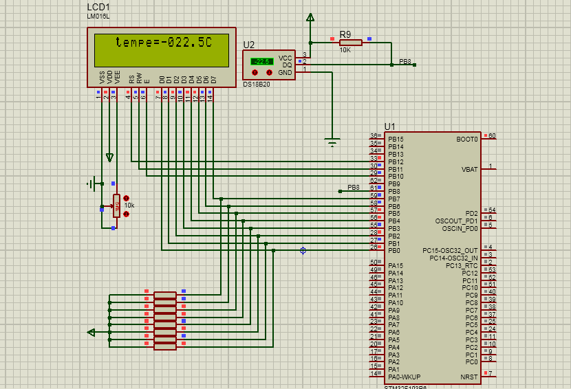This screenshot has width=571, height=389.
Task: Click the PC13_RTC pin label
Action: (462, 266)
